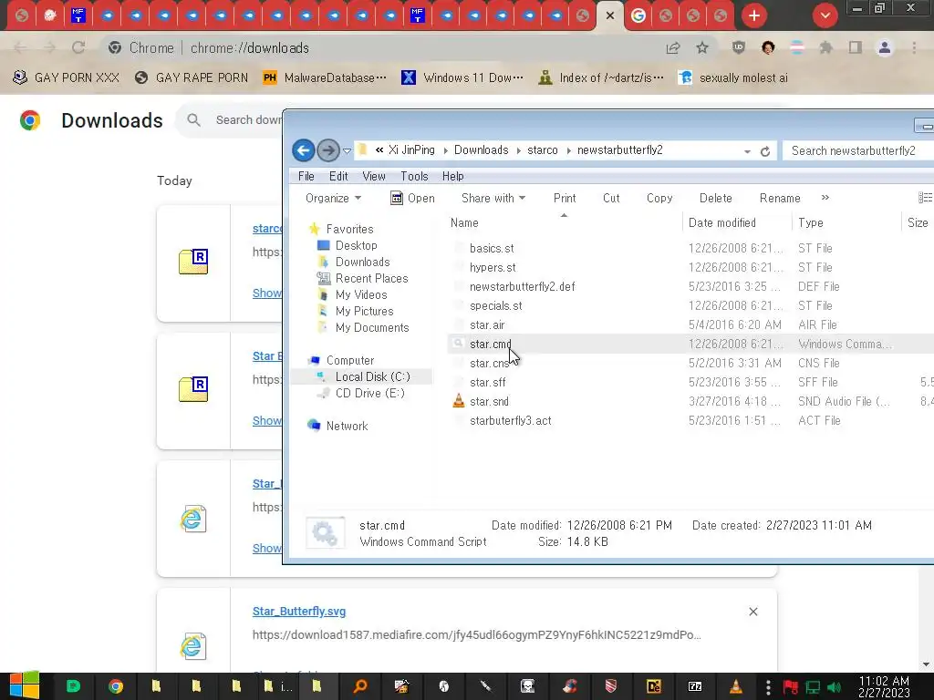Go to starco in the breadcrumb

542,150
